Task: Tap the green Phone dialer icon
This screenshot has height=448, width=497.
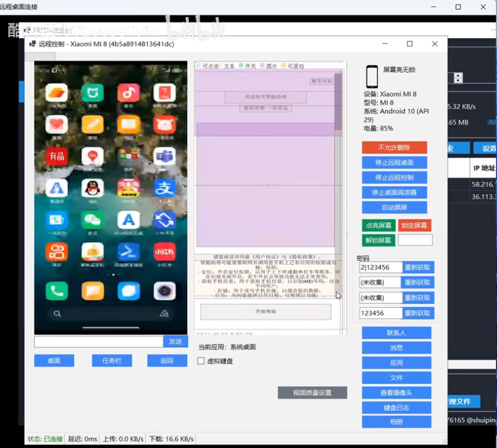Action: (56, 291)
